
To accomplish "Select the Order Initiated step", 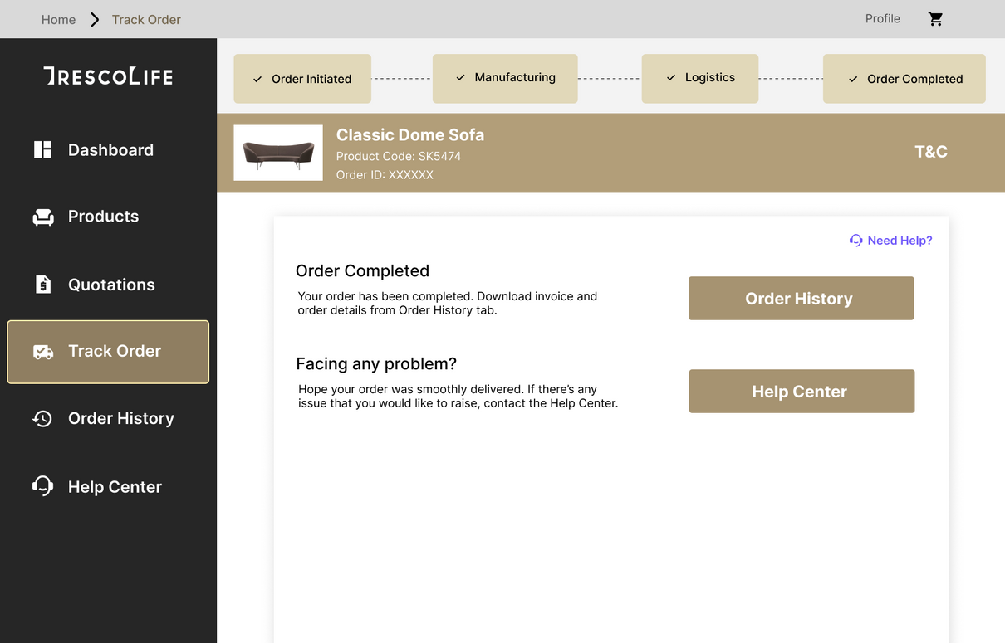I will pos(302,79).
